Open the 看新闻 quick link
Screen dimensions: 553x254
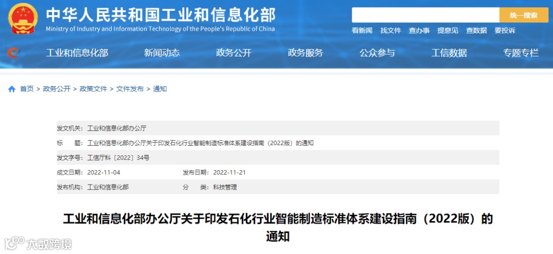click(362, 31)
